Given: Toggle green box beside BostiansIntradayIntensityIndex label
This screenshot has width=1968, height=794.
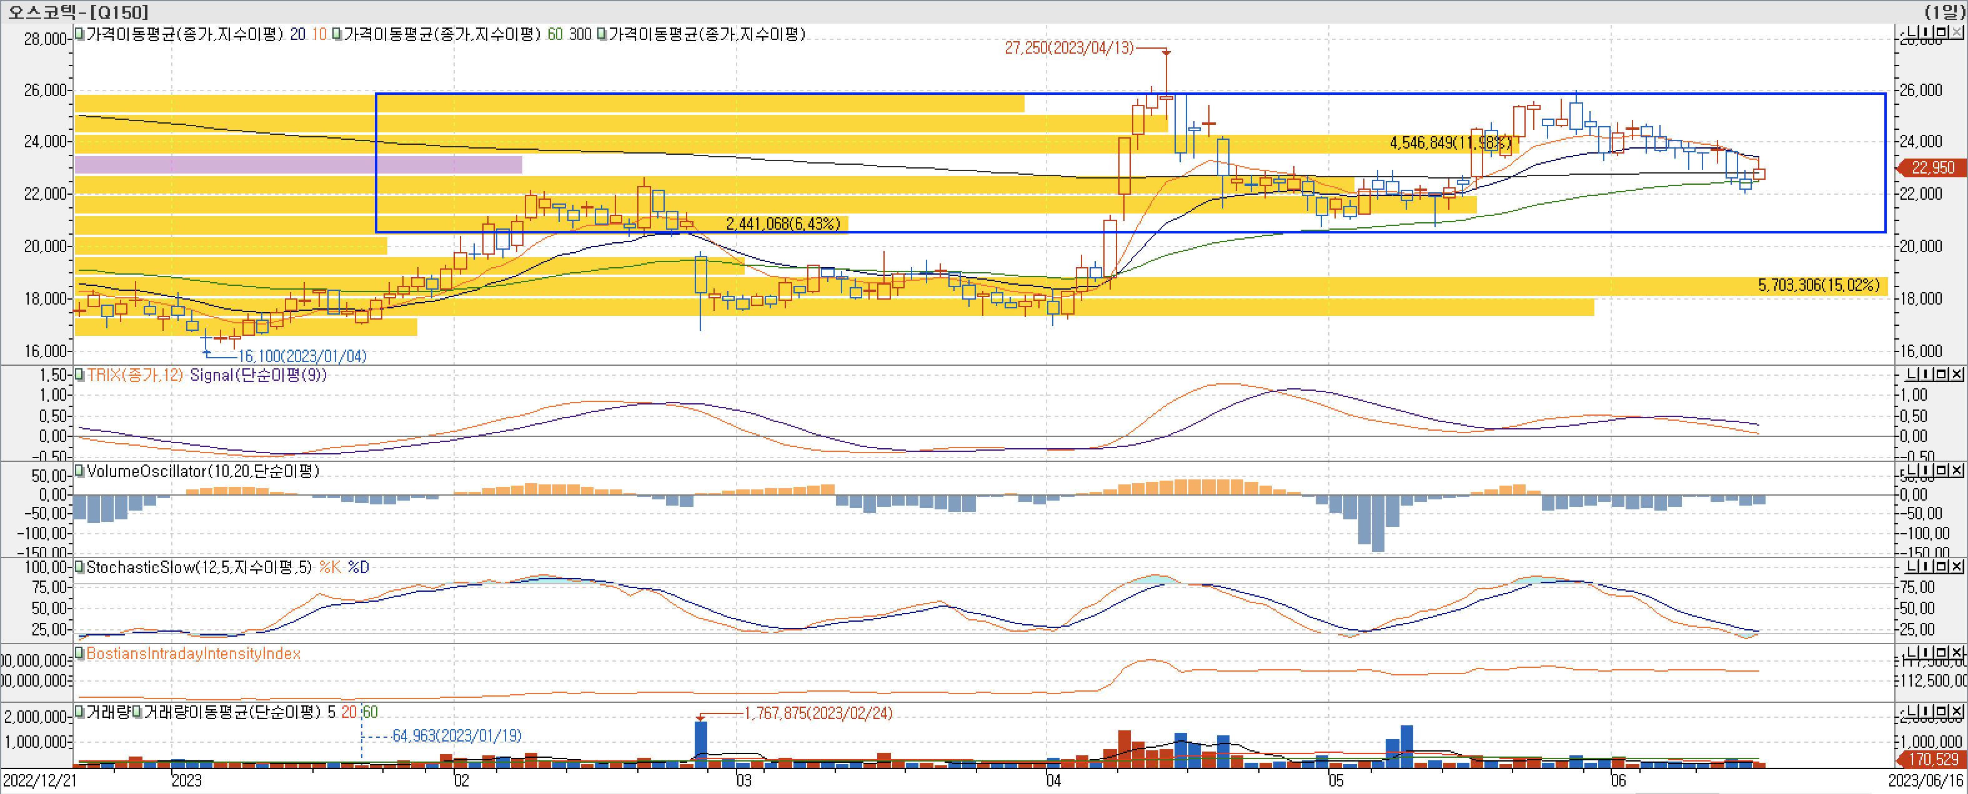Looking at the screenshot, I should point(79,654).
